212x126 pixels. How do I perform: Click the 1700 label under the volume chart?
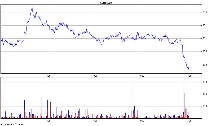click(x=189, y=121)
